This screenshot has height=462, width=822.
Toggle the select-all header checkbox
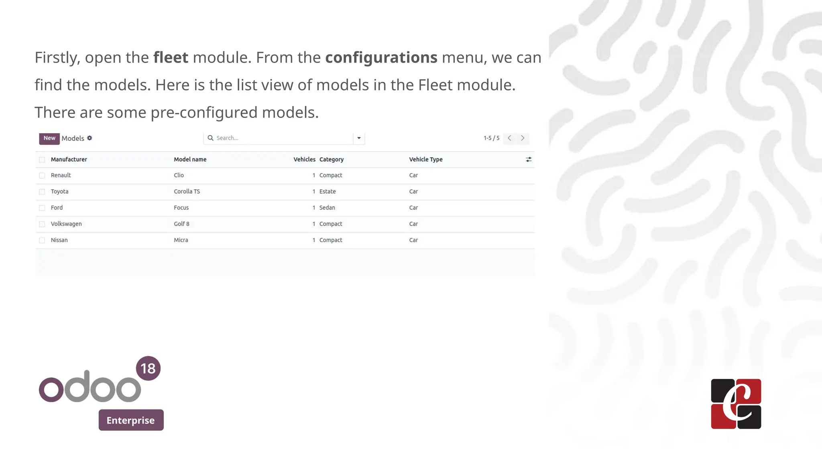(42, 160)
